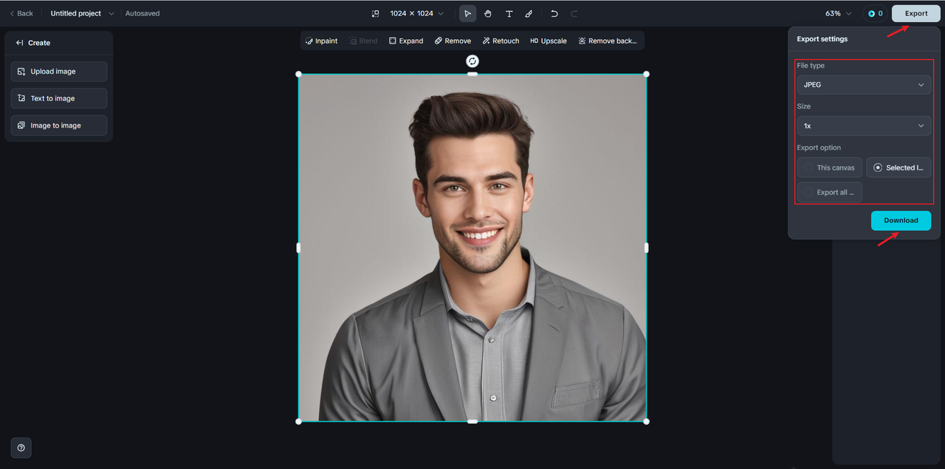Select the HD Upscale tool
The width and height of the screenshot is (945, 469).
[549, 41]
